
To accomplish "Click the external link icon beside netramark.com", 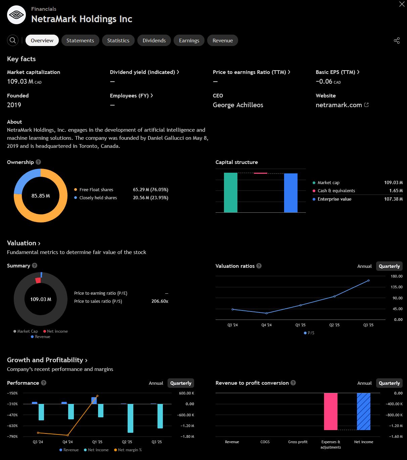I will coord(366,105).
